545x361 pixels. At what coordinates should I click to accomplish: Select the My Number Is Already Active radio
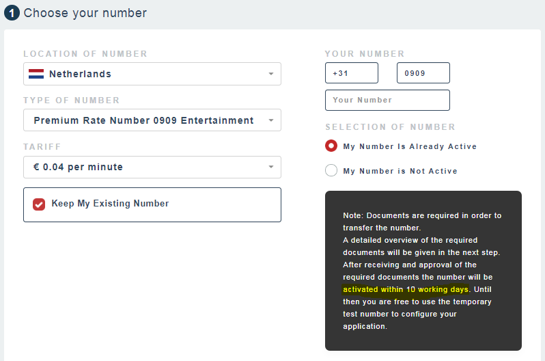[x=331, y=146]
